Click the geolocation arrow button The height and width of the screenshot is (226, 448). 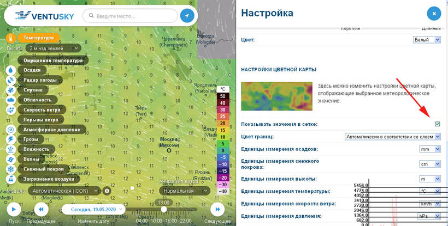(187, 16)
